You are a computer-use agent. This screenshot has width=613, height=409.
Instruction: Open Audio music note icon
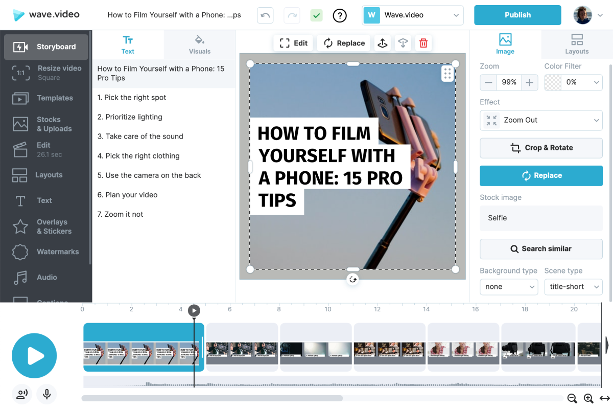(20, 277)
